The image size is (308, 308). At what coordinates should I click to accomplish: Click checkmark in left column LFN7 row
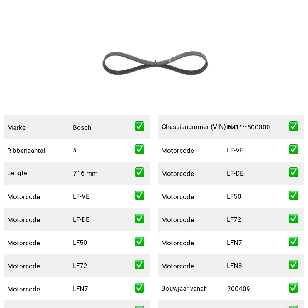pyautogui.click(x=139, y=288)
